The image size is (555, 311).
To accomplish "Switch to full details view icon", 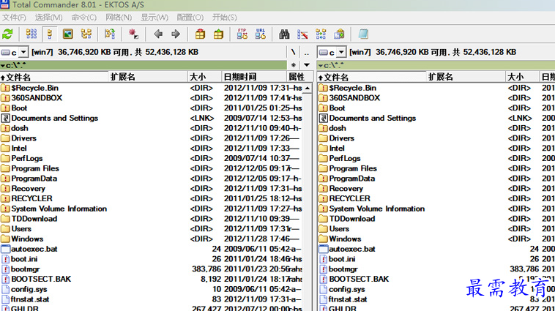I will (x=50, y=34).
